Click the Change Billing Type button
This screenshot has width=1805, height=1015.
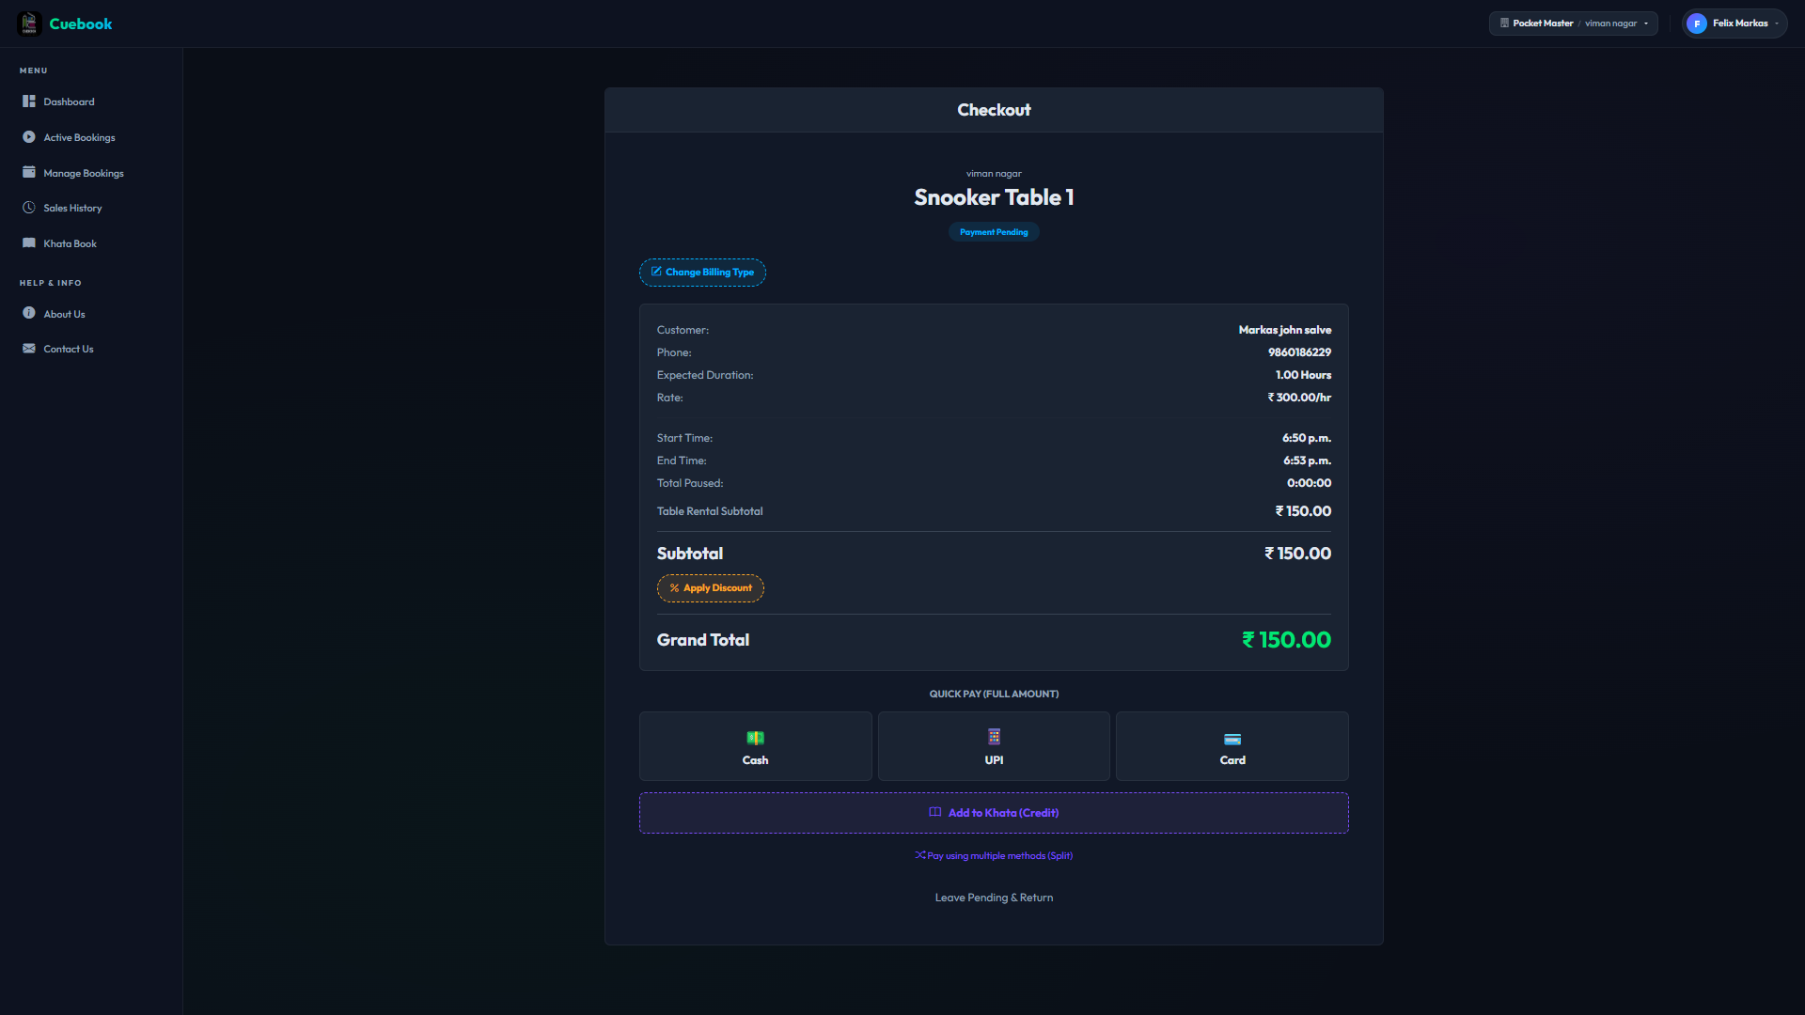pyautogui.click(x=702, y=273)
